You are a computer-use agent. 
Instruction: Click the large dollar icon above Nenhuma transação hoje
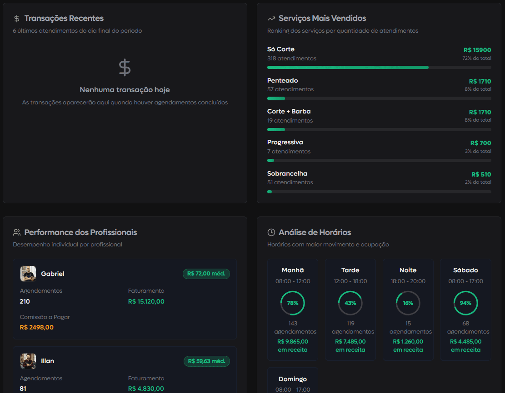tap(125, 68)
